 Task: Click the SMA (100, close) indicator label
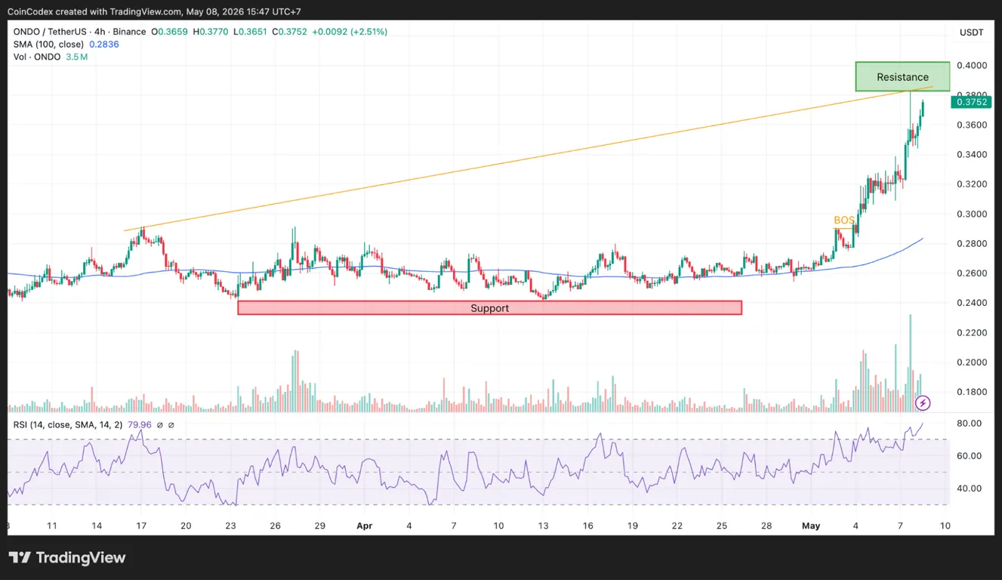click(x=48, y=45)
